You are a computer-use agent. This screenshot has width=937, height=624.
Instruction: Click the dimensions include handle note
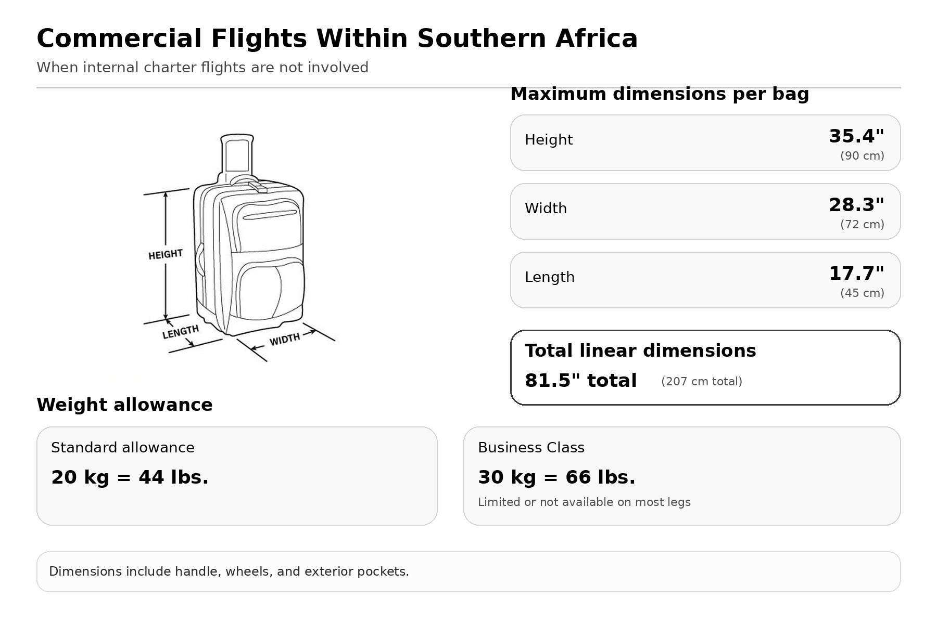pyautogui.click(x=229, y=571)
